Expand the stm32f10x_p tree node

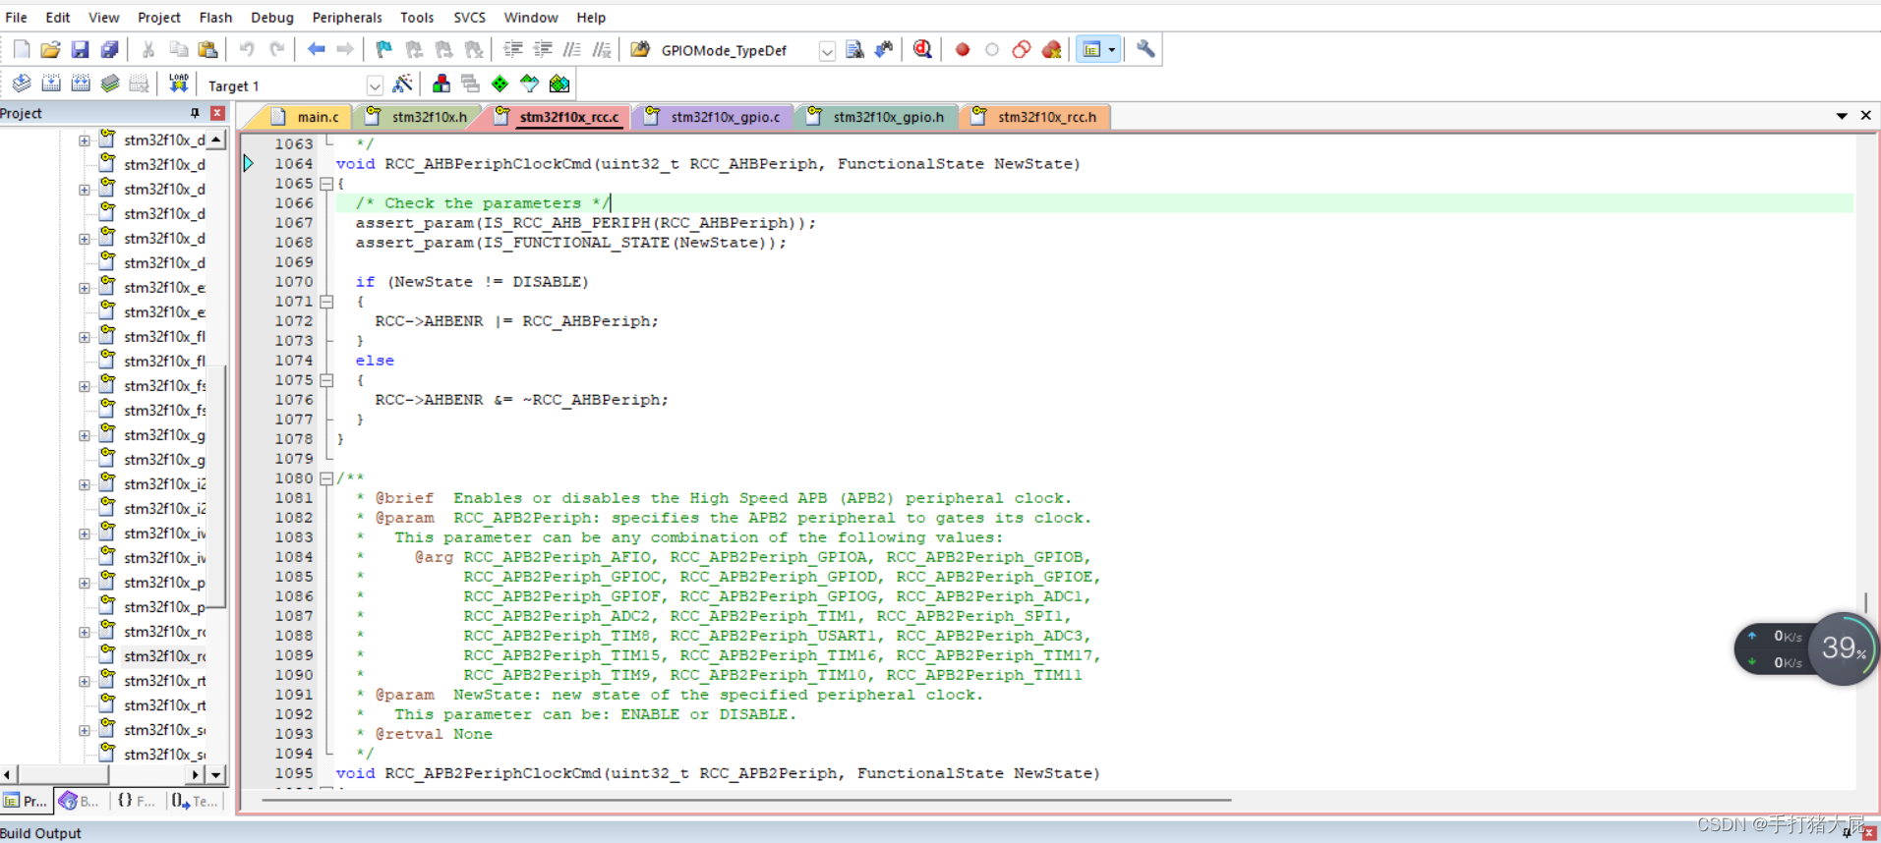pos(85,583)
